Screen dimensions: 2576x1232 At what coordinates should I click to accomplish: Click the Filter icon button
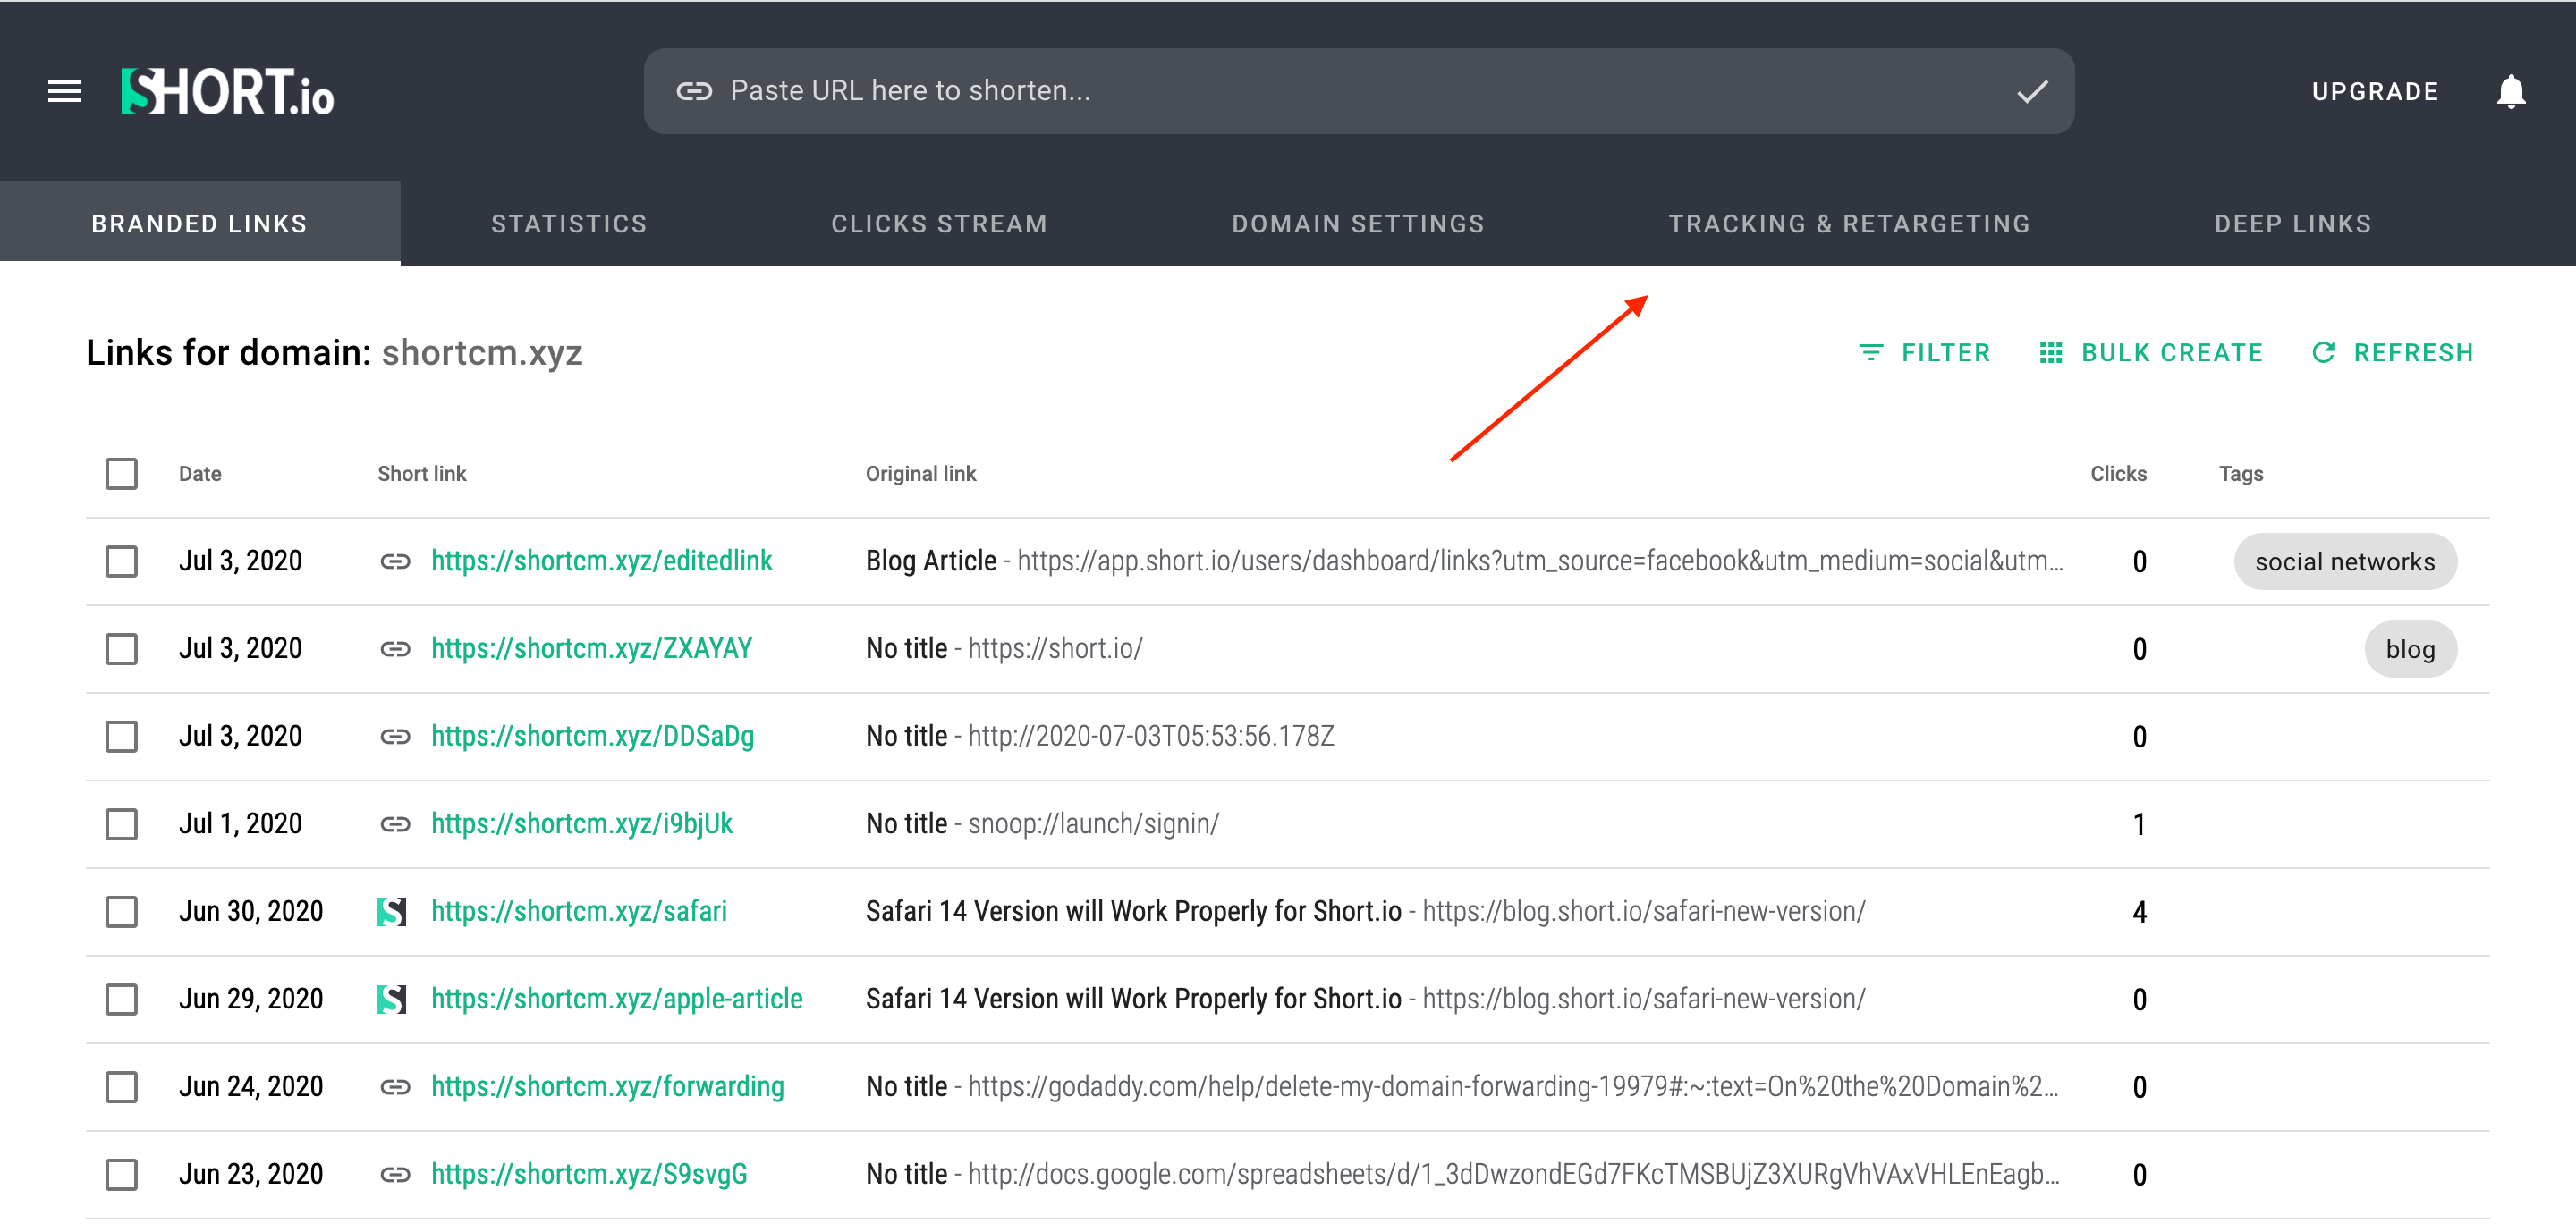point(1869,353)
